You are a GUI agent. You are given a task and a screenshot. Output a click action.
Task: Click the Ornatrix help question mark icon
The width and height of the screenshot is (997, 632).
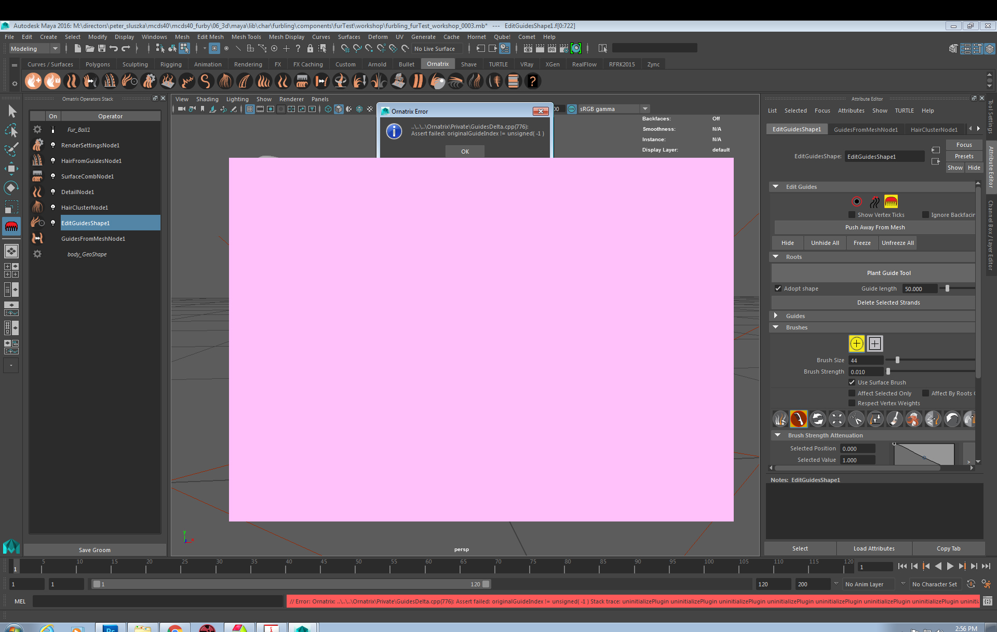coord(532,81)
